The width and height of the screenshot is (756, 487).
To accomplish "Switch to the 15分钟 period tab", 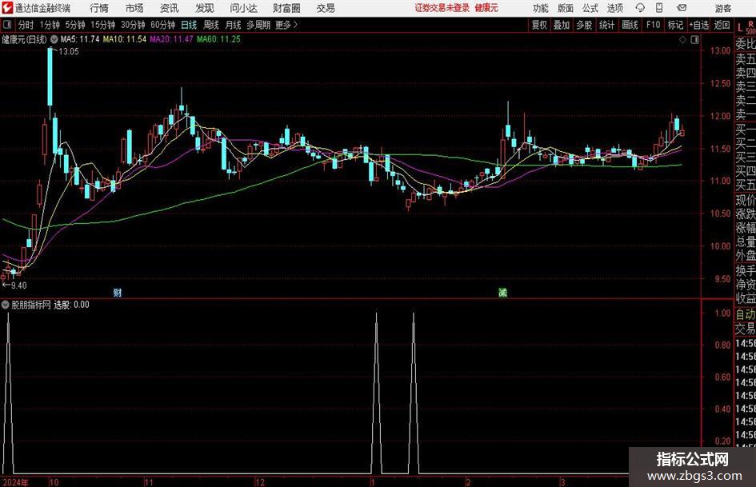I will (102, 25).
